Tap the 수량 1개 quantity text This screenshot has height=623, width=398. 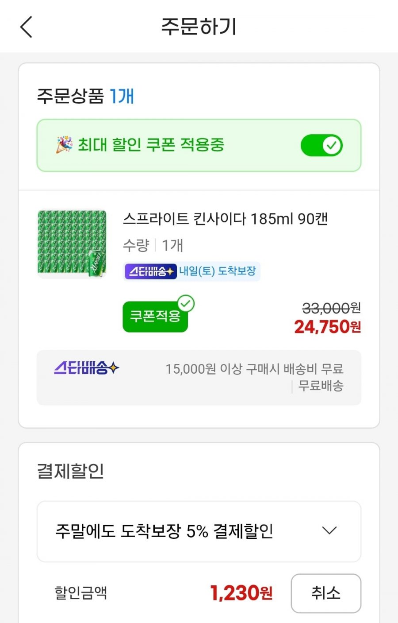(153, 245)
